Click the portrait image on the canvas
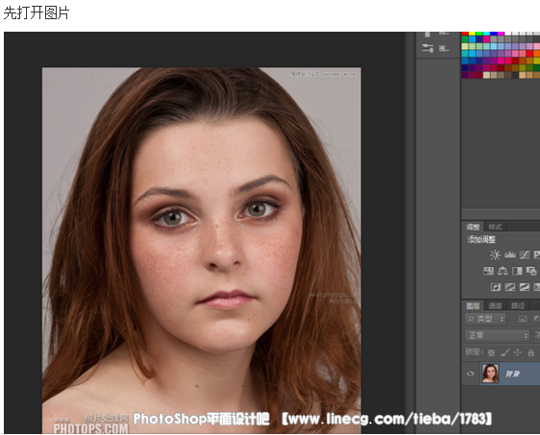540x435 pixels. 202,250
